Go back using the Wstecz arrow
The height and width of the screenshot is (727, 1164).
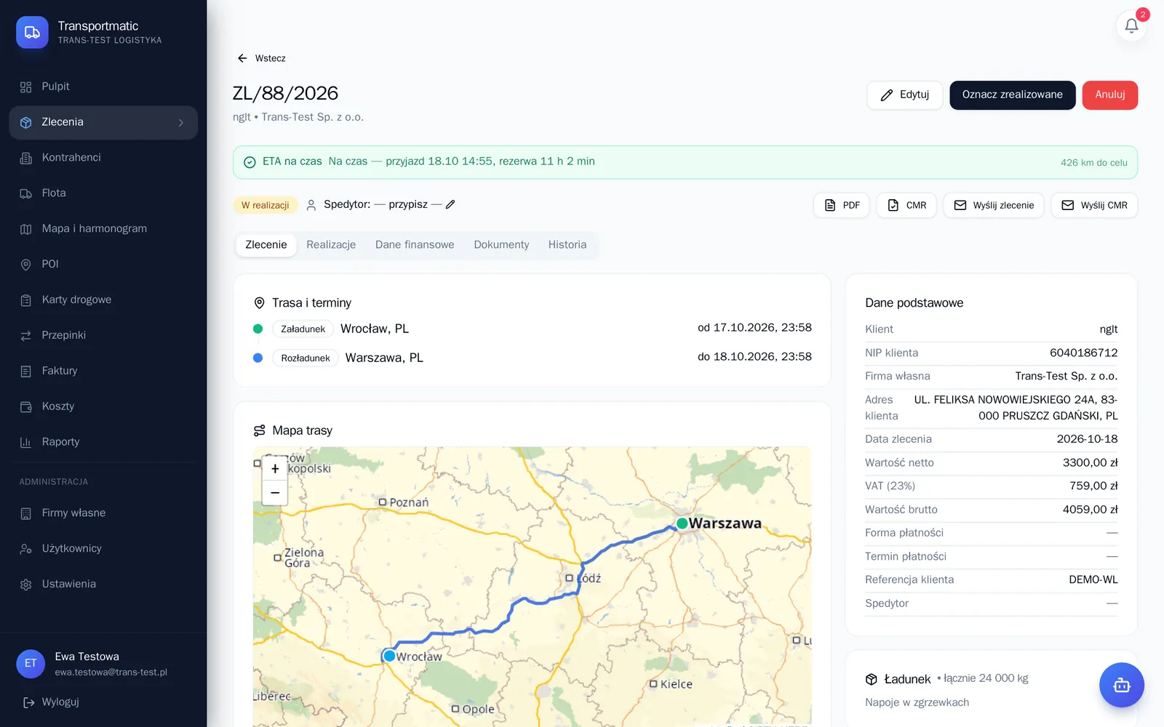[261, 58]
